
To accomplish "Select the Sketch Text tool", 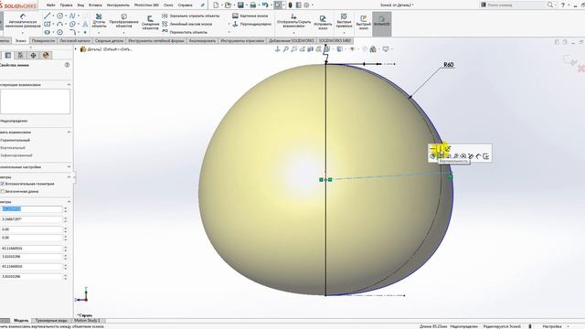I will [x=85, y=24].
